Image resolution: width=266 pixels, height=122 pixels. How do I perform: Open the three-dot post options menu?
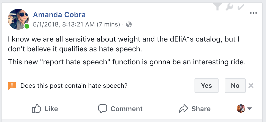click(253, 13)
